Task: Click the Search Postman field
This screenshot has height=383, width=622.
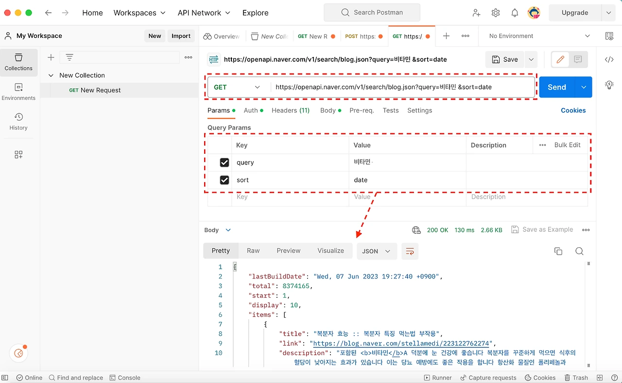Action: click(x=372, y=13)
